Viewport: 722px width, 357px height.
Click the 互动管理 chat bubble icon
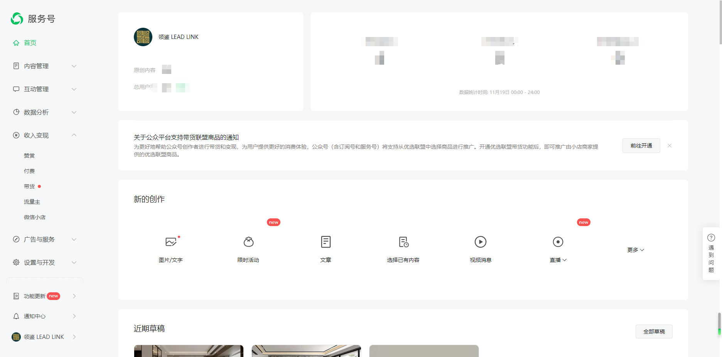(x=16, y=89)
